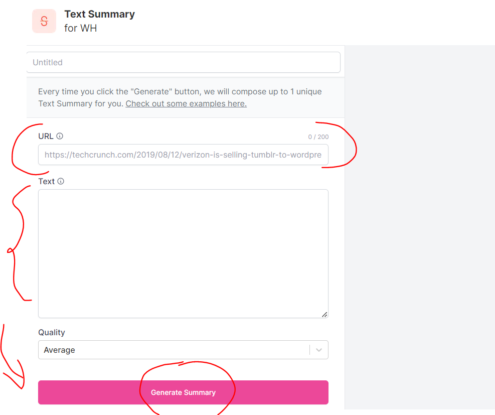
Task: Click the "Text Summary" heading
Action: click(99, 14)
